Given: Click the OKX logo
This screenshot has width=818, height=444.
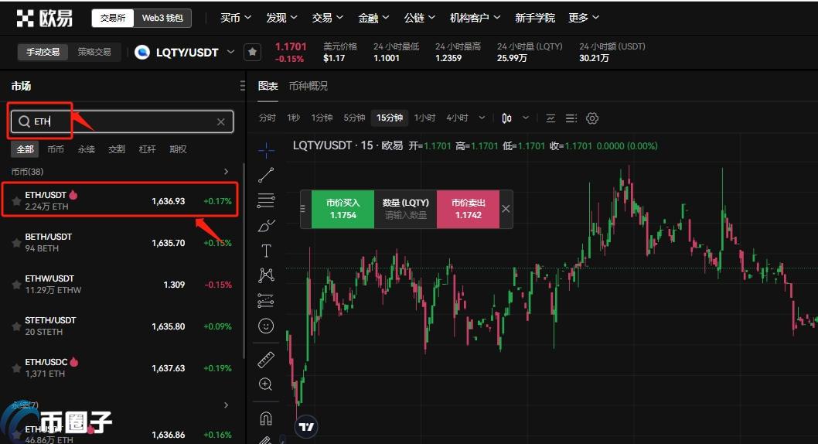Looking at the screenshot, I should pyautogui.click(x=44, y=19).
